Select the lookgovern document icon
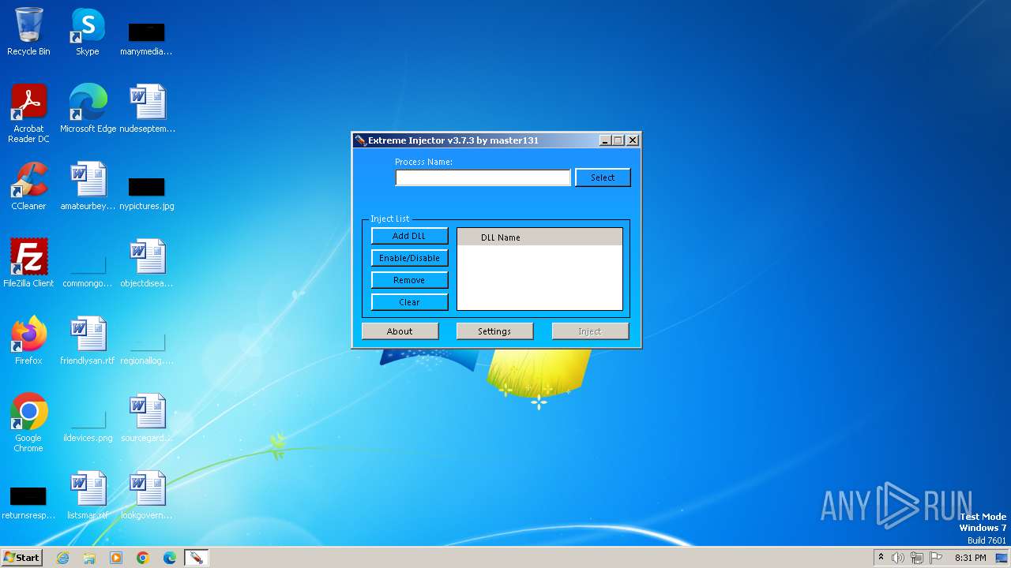The height and width of the screenshot is (568, 1011). click(x=147, y=495)
